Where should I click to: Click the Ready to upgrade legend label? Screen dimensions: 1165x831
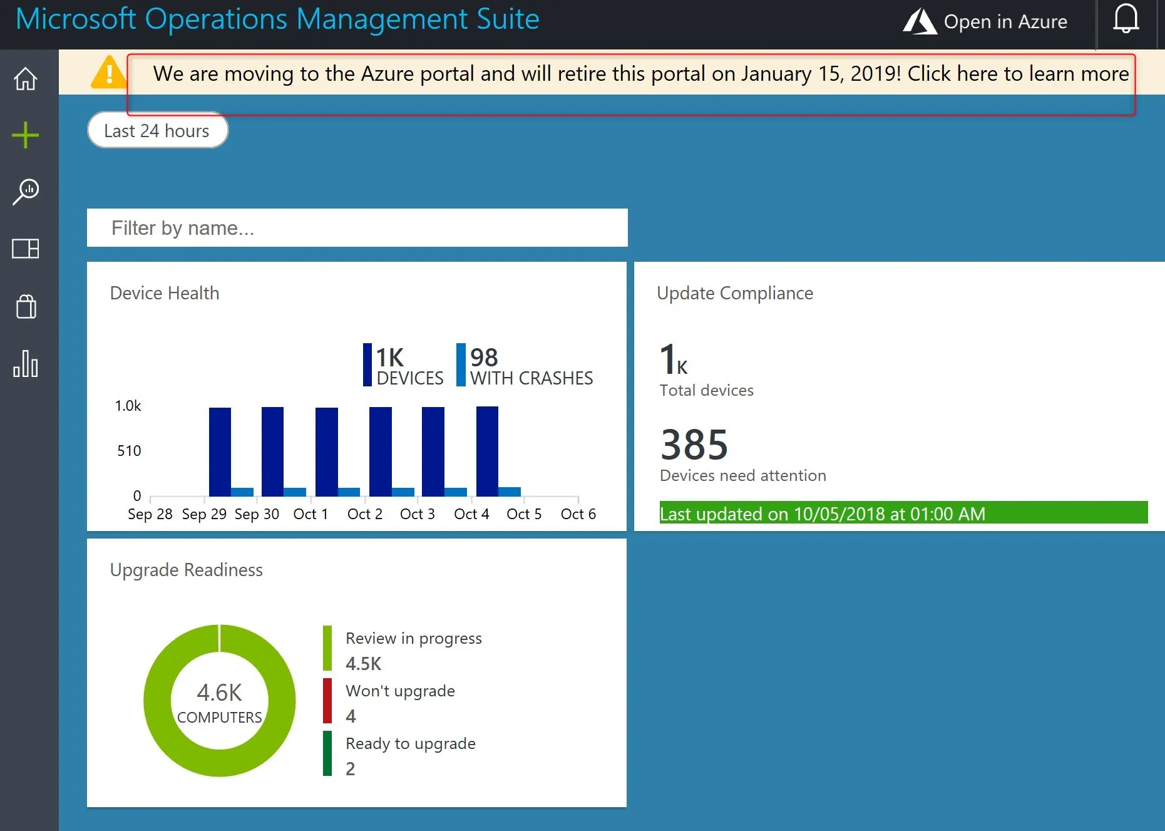tap(411, 743)
